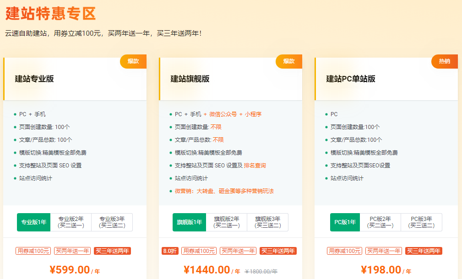Click 买两年送一年 tag under PC版 plans
462x279 pixels.
(384, 251)
